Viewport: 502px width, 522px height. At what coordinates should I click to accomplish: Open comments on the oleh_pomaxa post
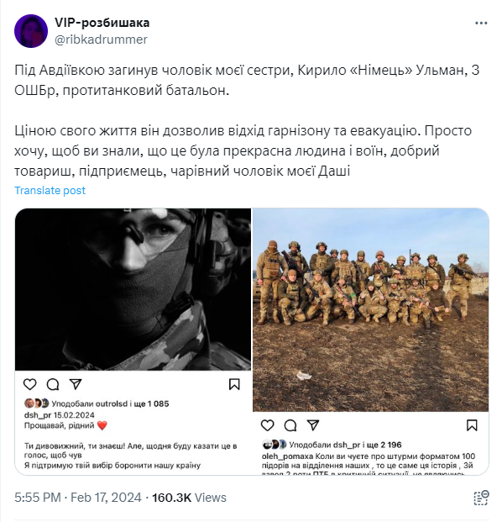(290, 425)
